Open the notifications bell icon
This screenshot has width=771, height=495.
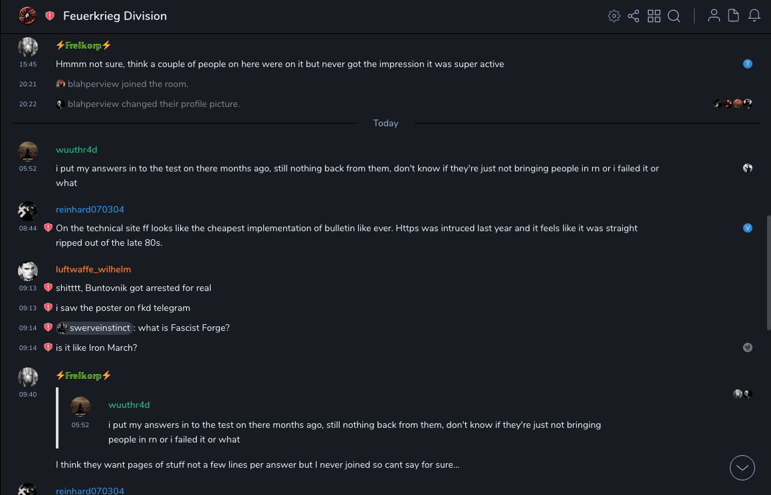coord(754,16)
